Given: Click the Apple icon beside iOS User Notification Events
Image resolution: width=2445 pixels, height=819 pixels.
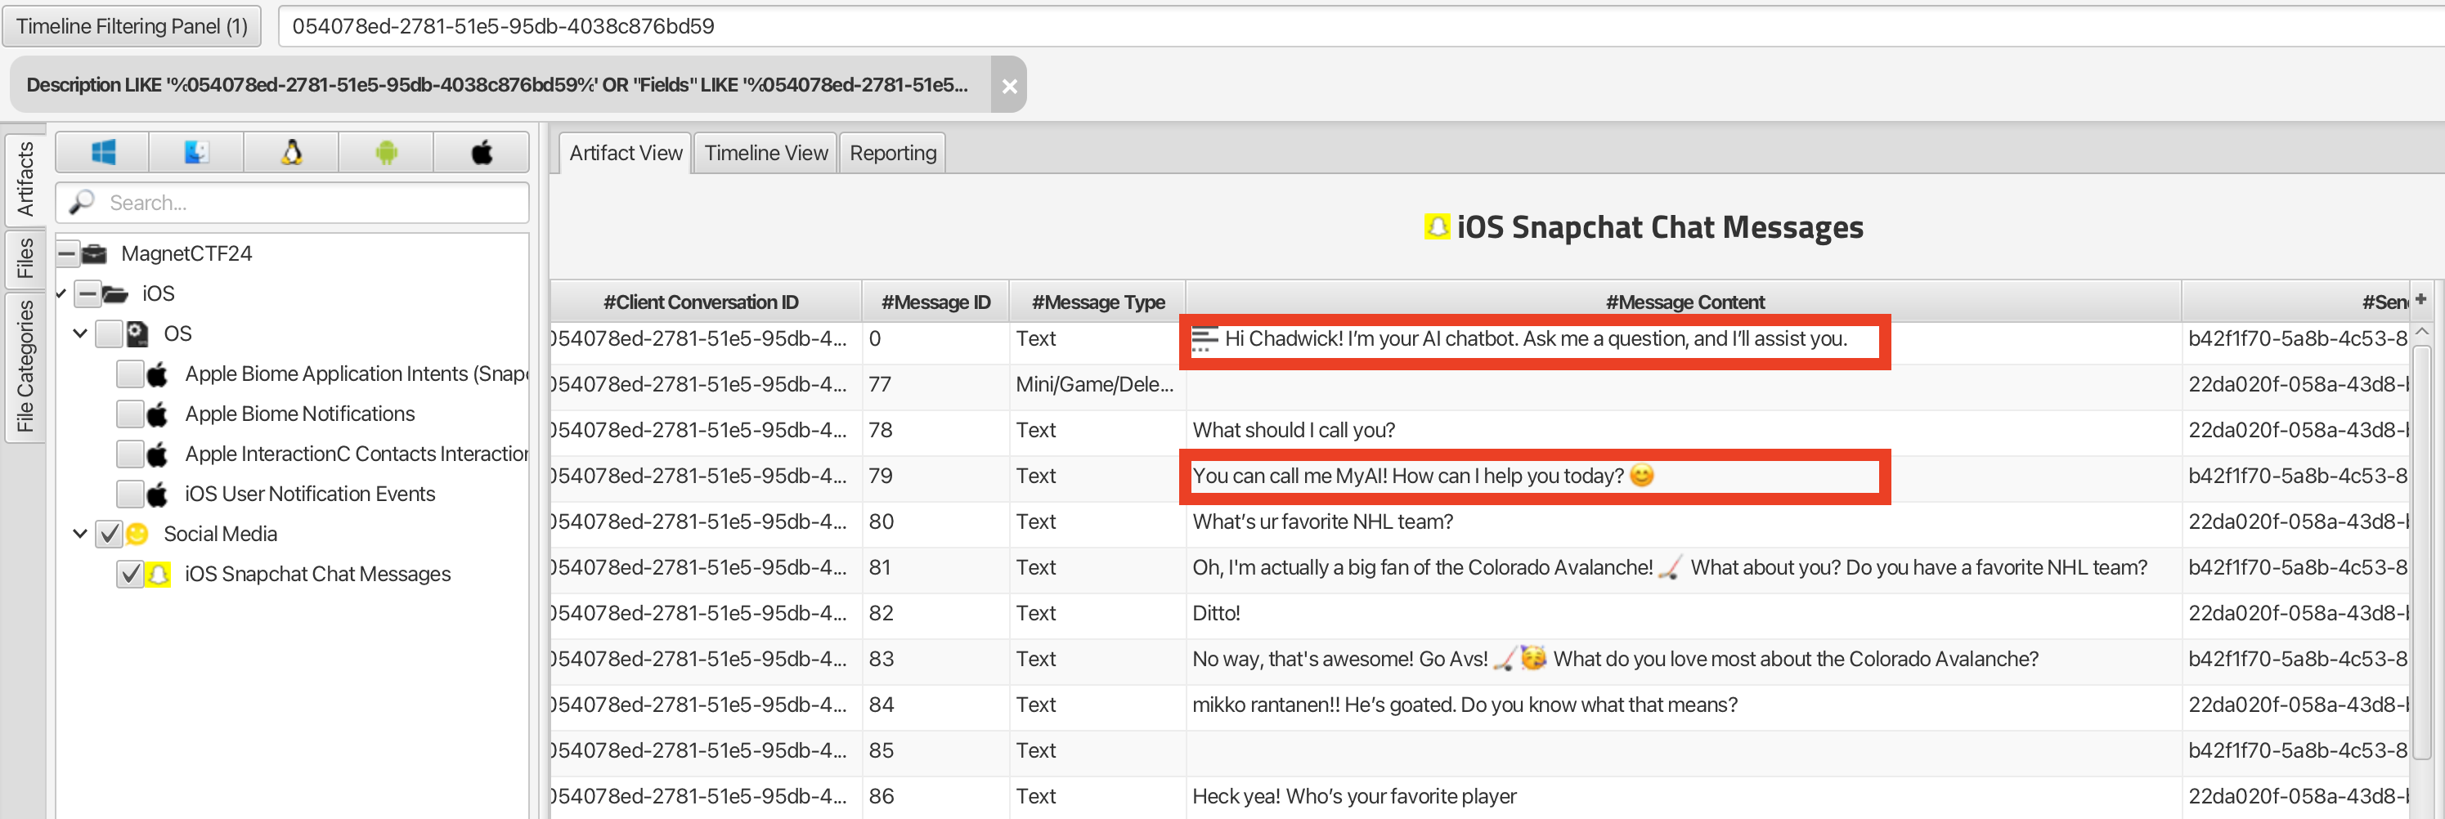Looking at the screenshot, I should pyautogui.click(x=158, y=495).
